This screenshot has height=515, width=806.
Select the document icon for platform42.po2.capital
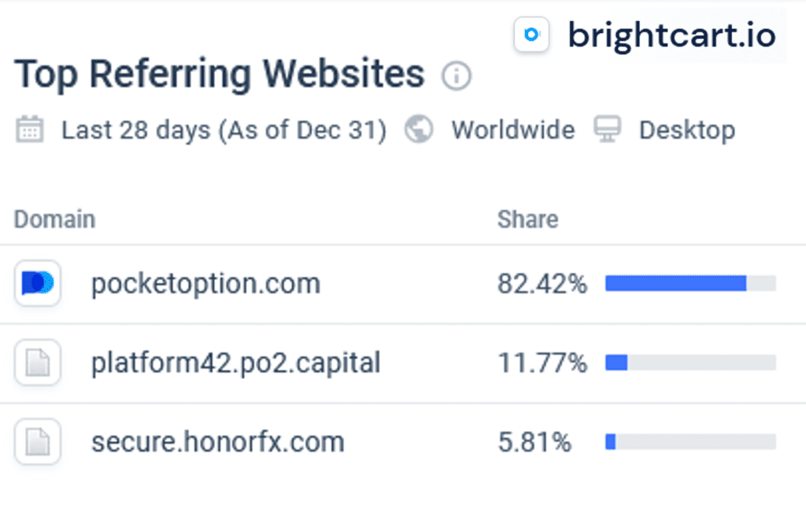click(x=37, y=363)
